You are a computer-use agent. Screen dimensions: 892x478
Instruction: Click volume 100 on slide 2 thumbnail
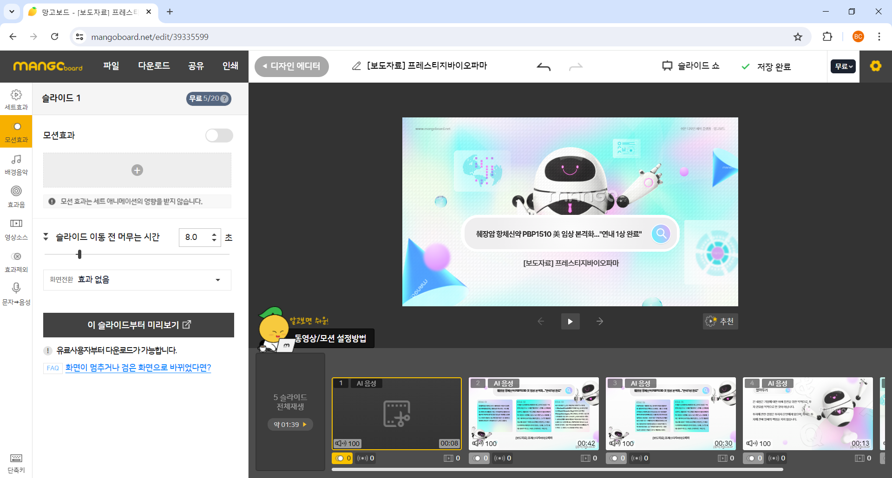(x=485, y=443)
